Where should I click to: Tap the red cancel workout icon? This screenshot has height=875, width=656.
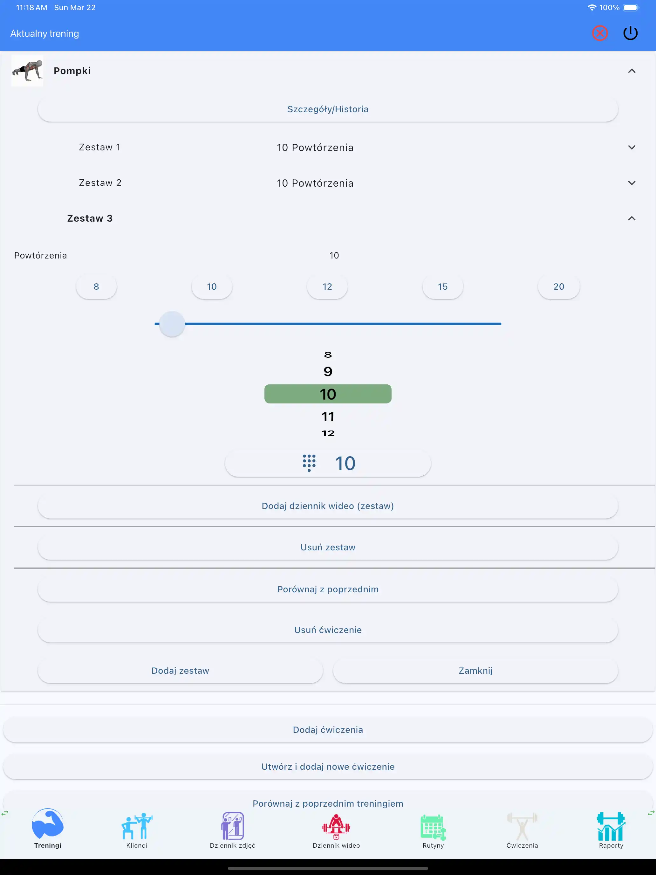point(599,33)
